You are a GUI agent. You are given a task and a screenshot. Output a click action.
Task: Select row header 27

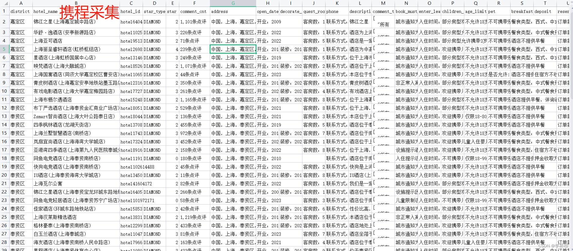5,234
